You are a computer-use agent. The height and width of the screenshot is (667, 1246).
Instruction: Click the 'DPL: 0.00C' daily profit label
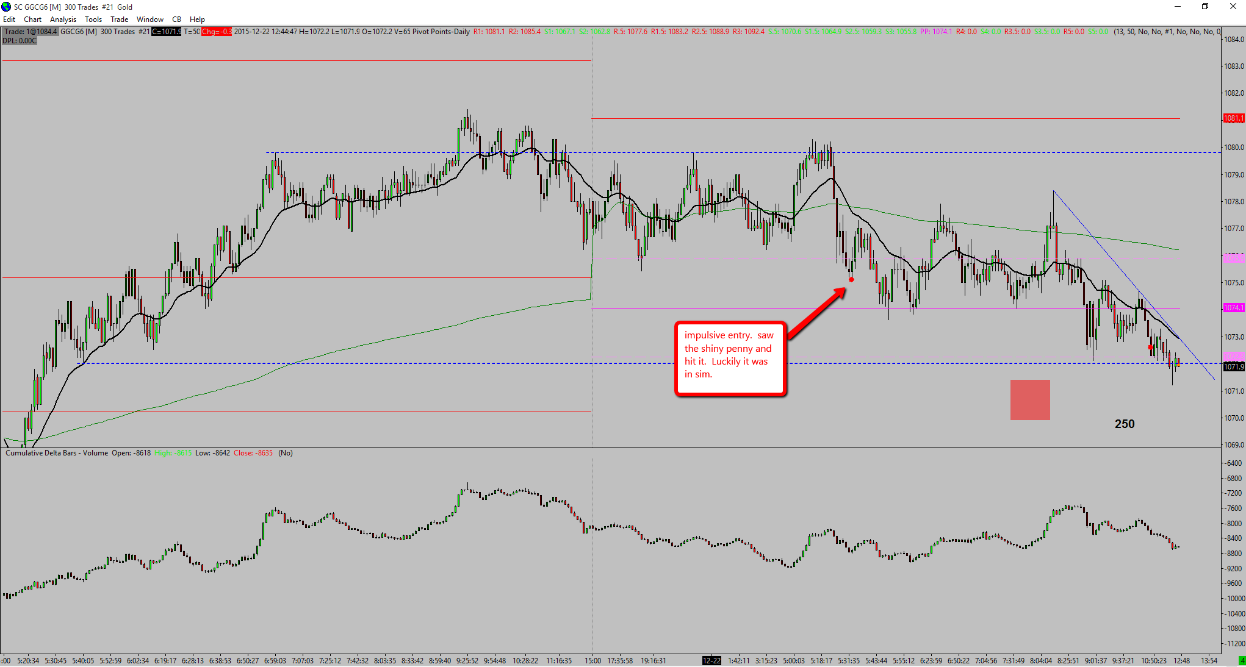[20, 41]
